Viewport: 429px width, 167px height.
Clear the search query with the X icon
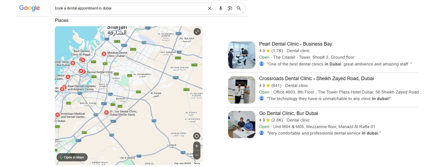coord(209,8)
